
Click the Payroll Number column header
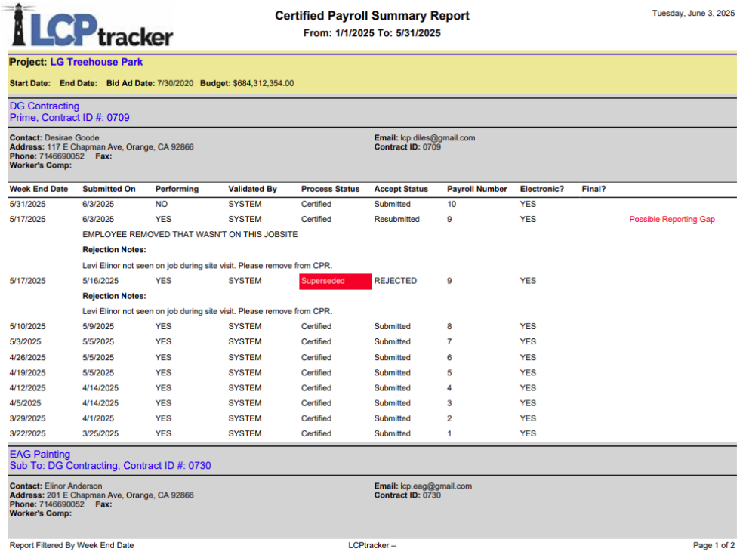pyautogui.click(x=476, y=189)
